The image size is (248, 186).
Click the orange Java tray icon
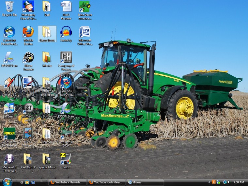coord(214,182)
